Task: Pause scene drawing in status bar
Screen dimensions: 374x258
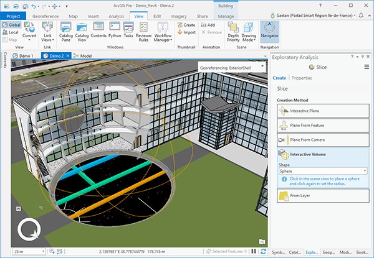Action: tap(254, 251)
